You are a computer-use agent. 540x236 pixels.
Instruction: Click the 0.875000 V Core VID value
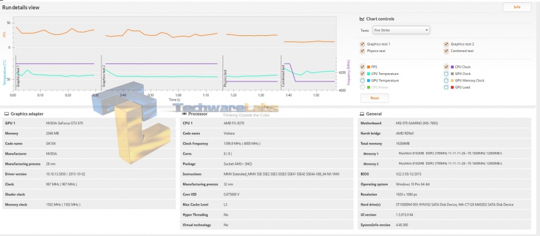pos(232,195)
